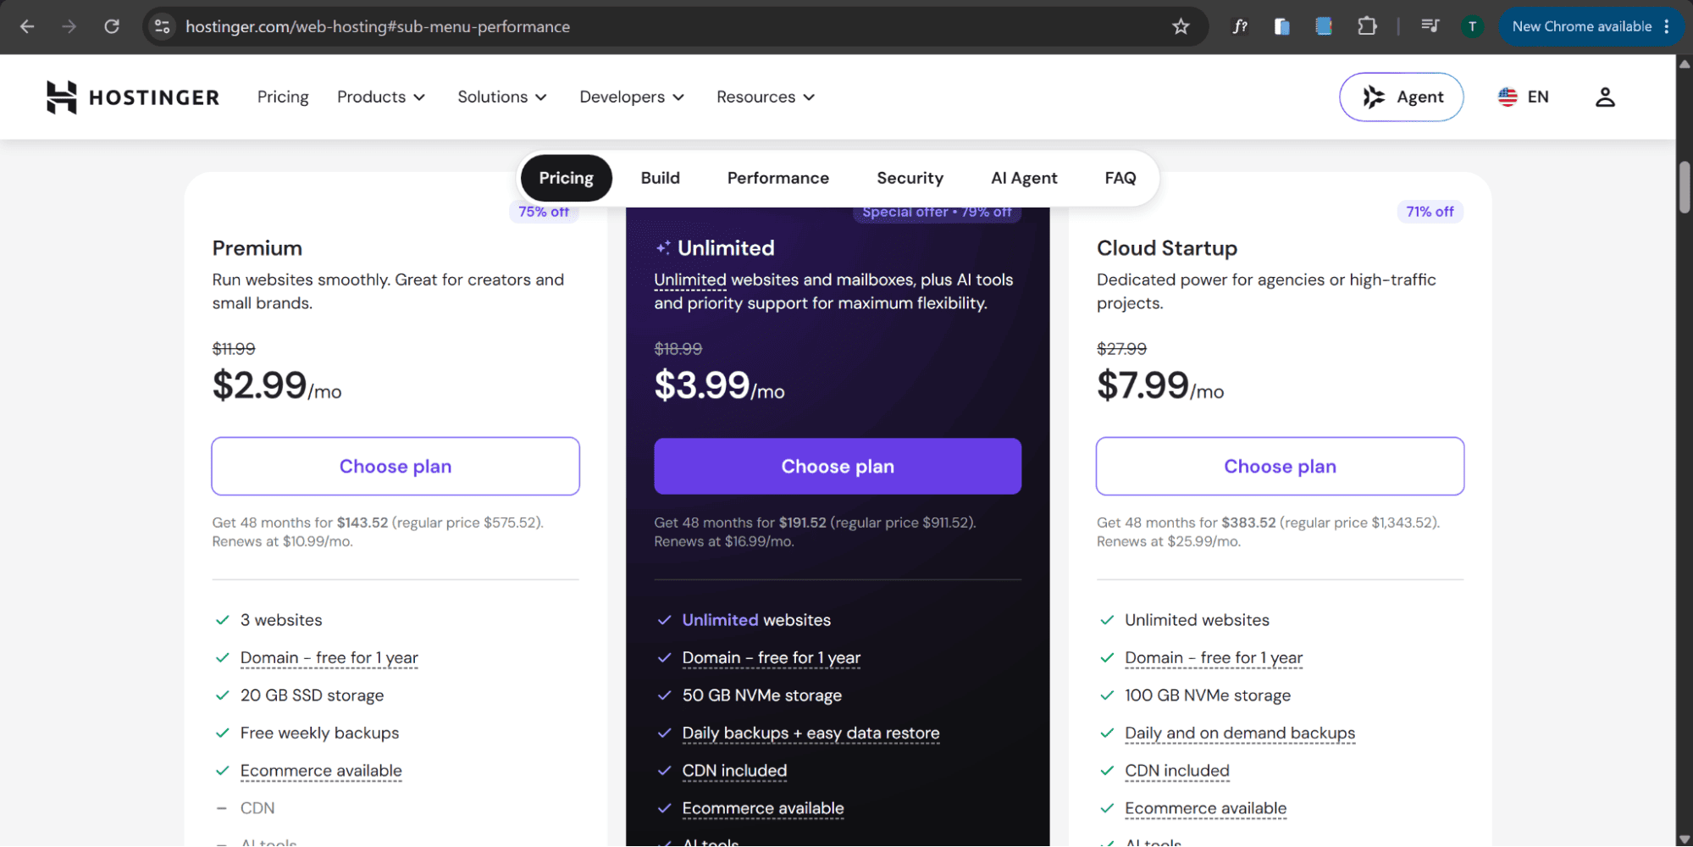Click Cloud Startup's "CDN included" feature
1693x847 pixels.
pyautogui.click(x=1177, y=771)
